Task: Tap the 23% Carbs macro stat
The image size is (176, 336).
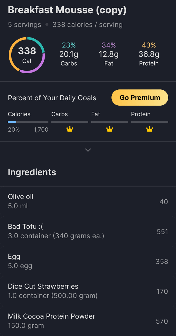Action: pyautogui.click(x=69, y=54)
